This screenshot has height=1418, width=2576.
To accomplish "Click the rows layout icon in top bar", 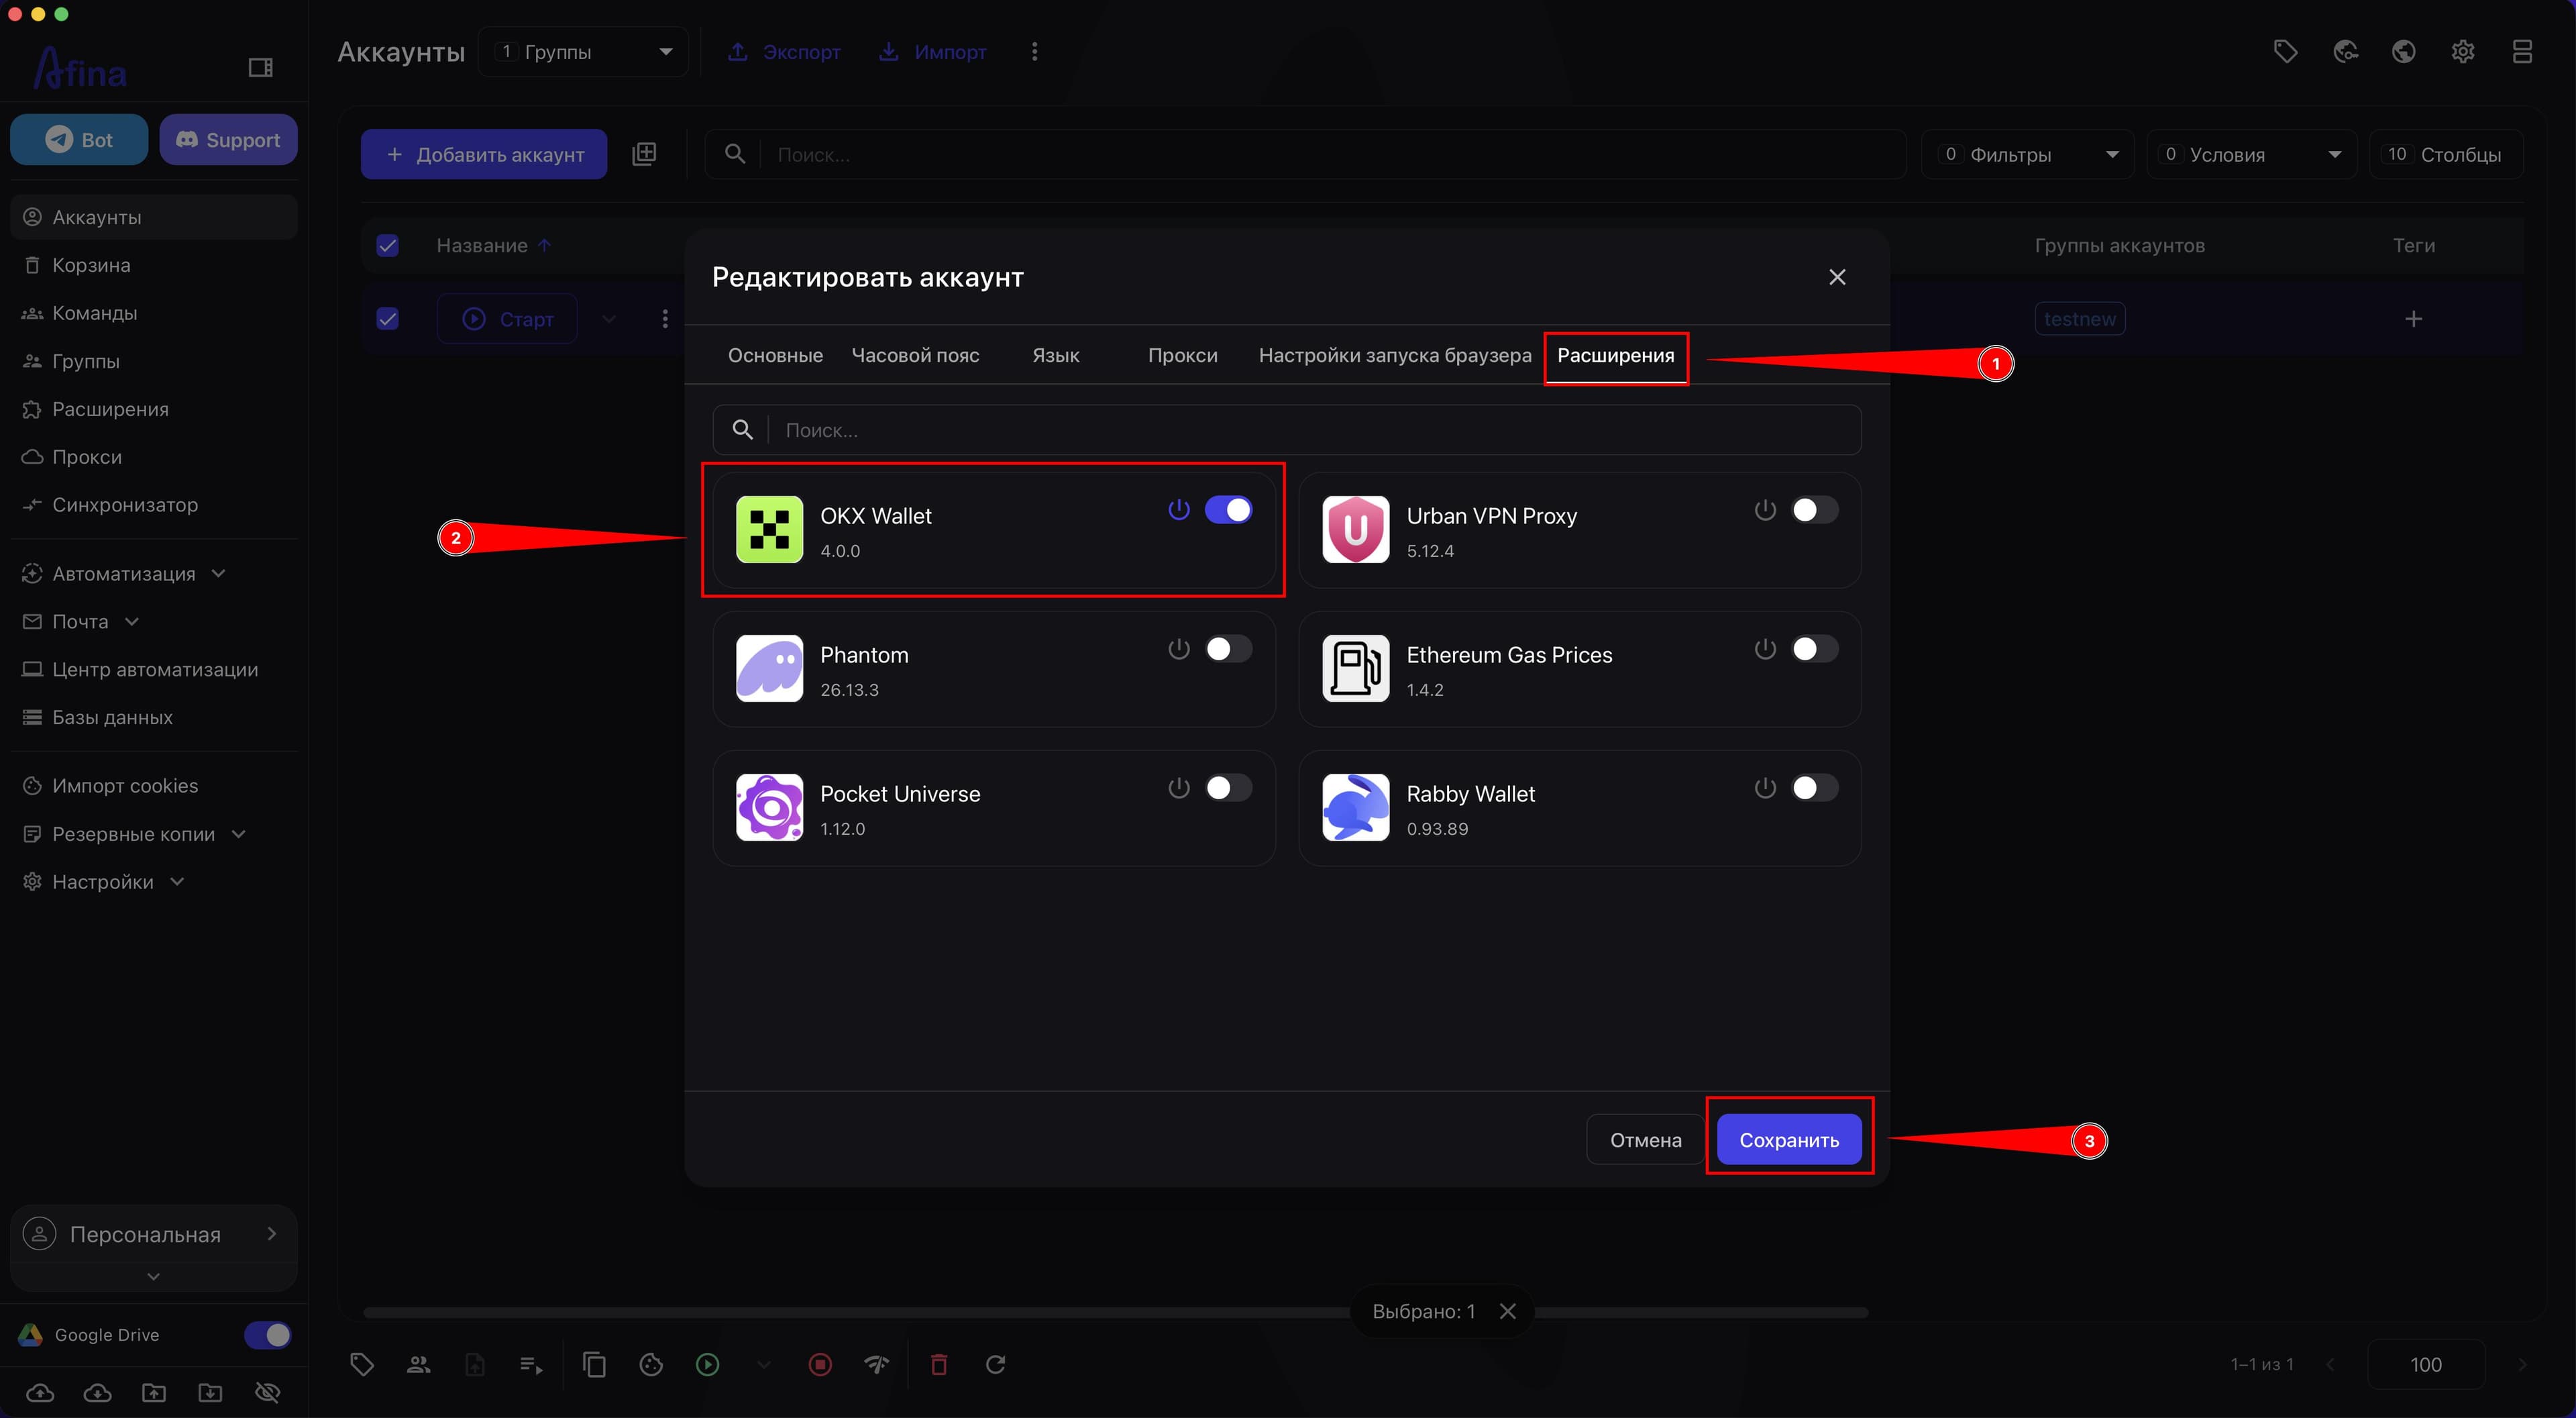I will coord(2522,51).
